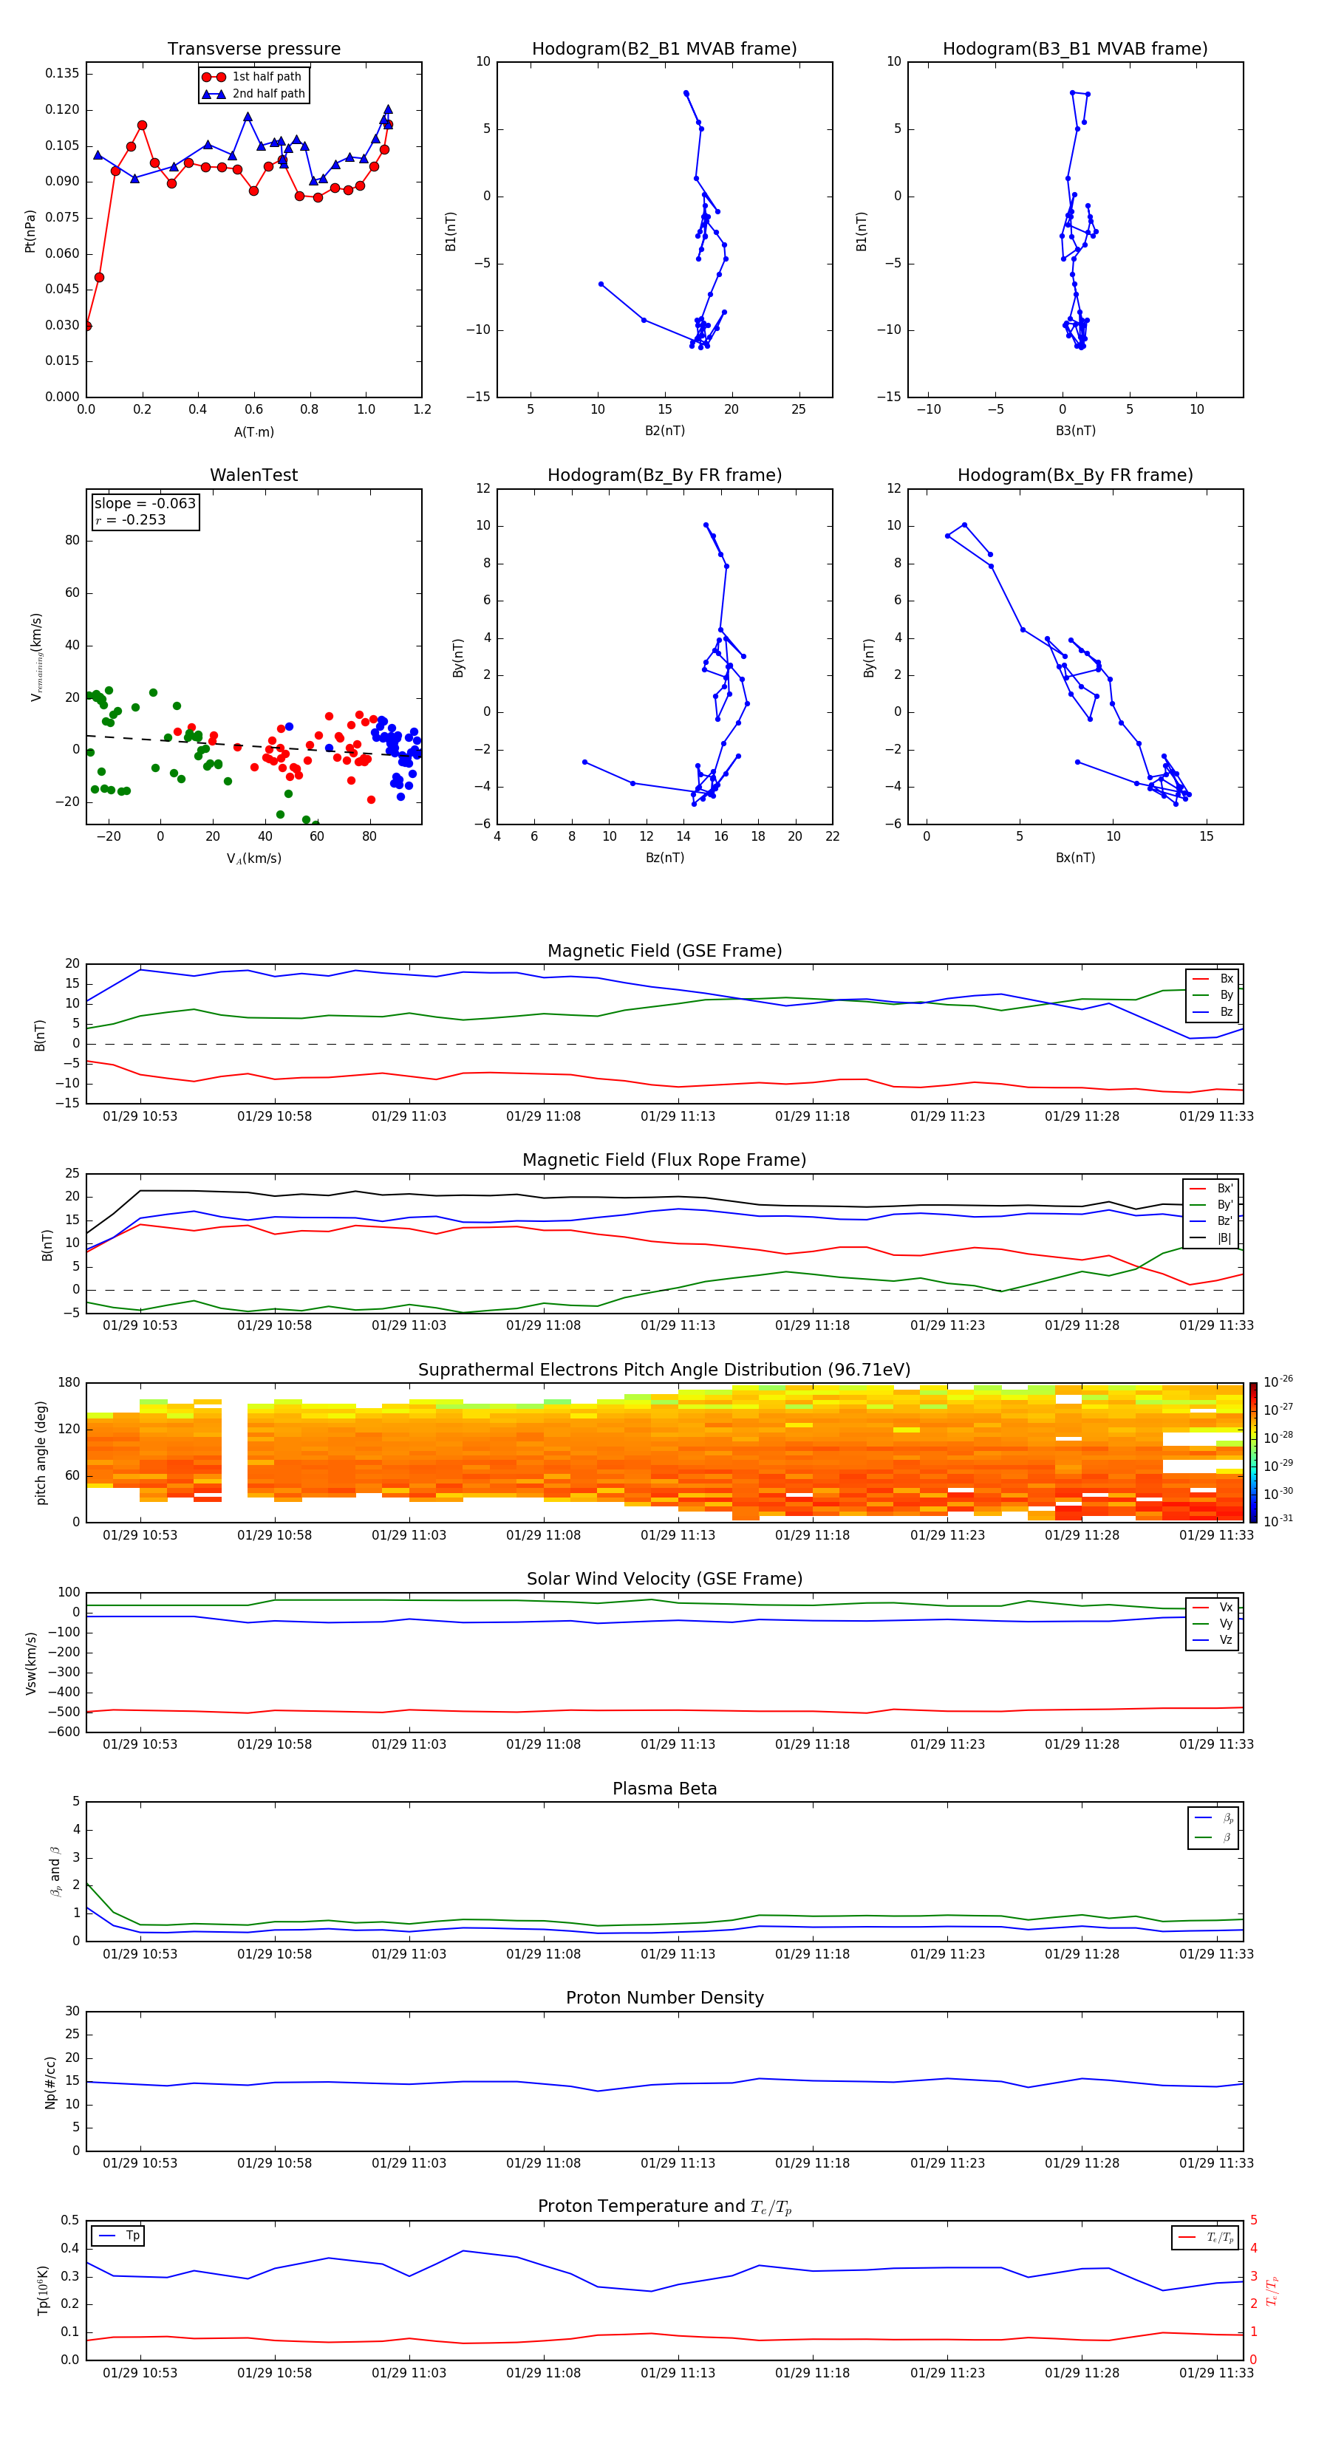Select the 'WalenTest' plot title

click(253, 475)
